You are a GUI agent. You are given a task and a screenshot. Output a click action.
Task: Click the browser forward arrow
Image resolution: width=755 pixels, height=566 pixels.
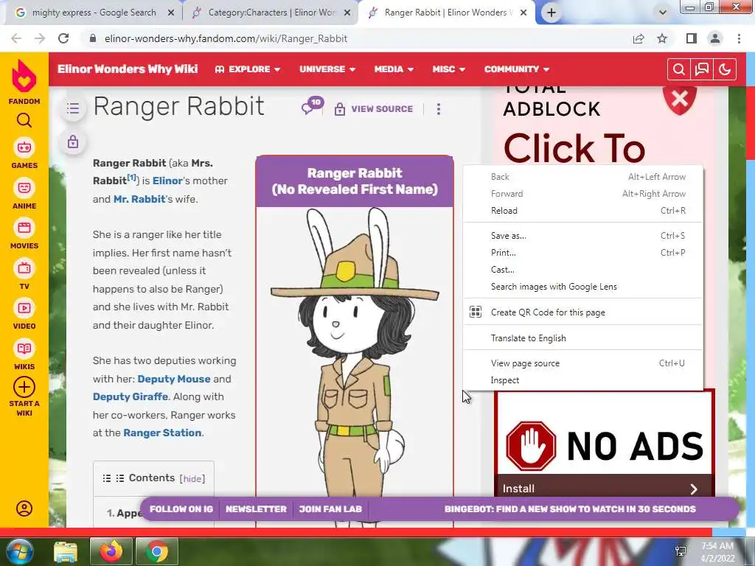click(40, 38)
